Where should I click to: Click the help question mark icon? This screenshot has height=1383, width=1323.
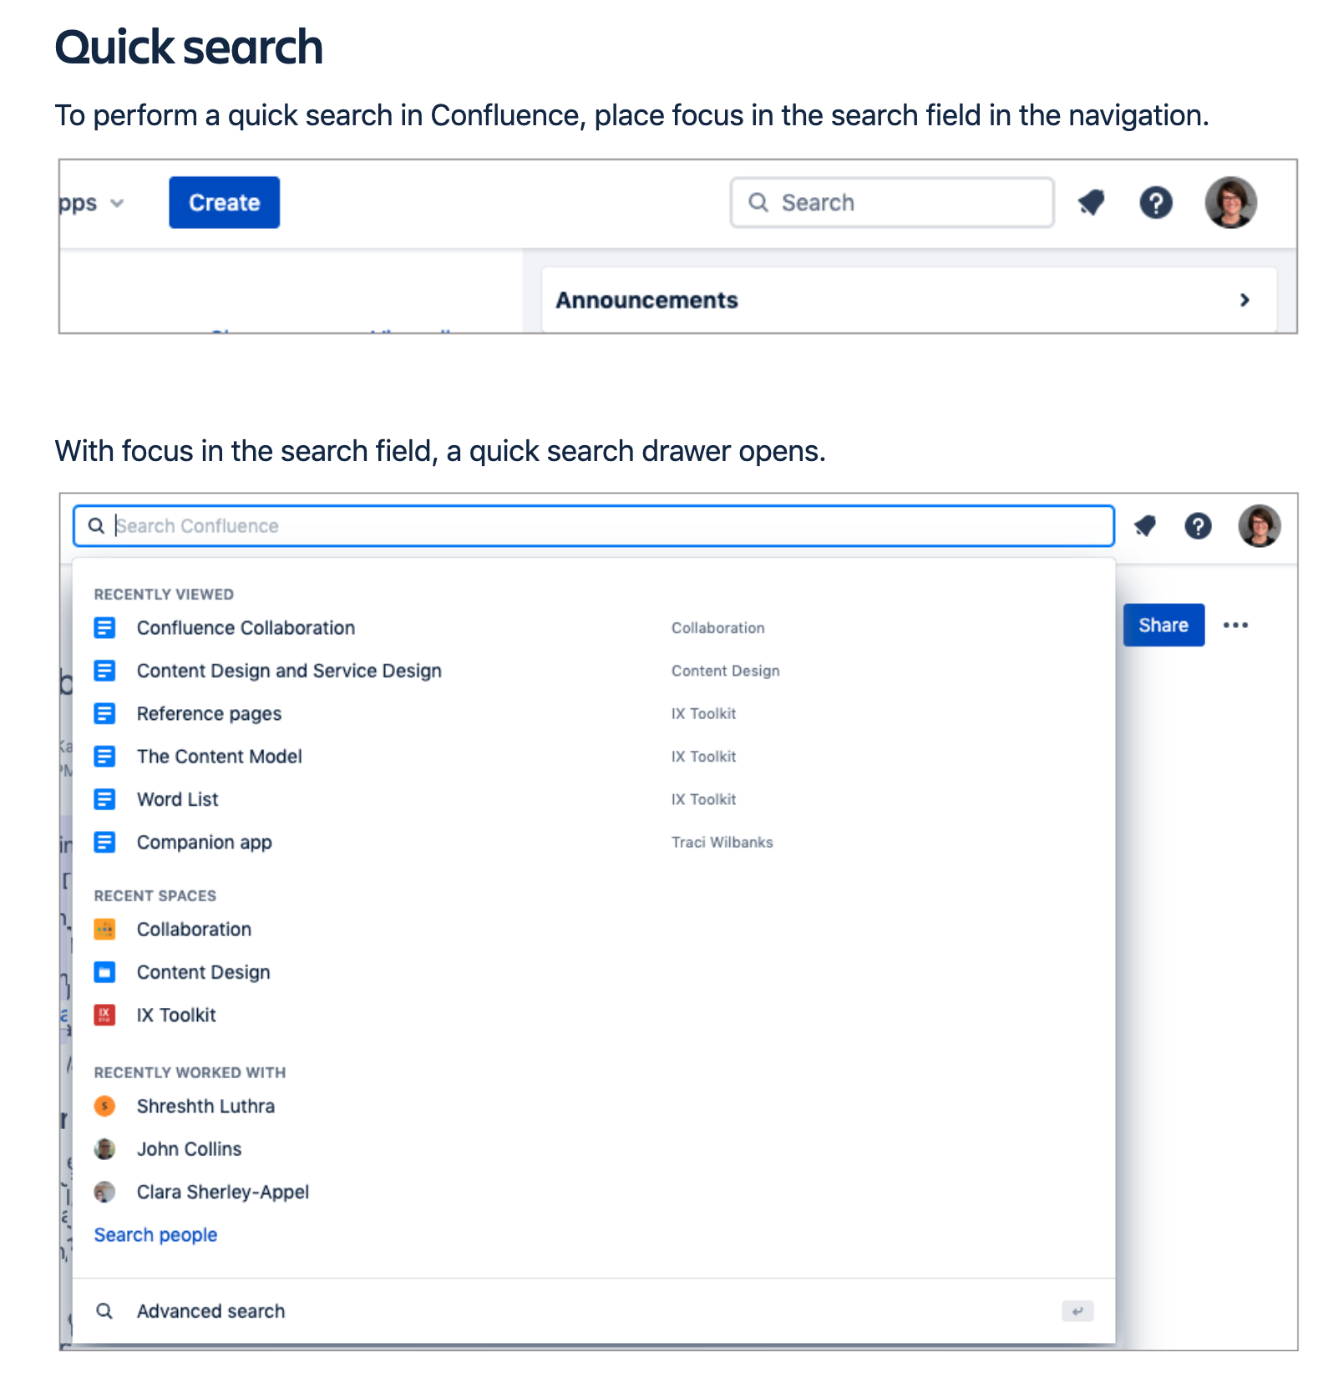[1156, 202]
